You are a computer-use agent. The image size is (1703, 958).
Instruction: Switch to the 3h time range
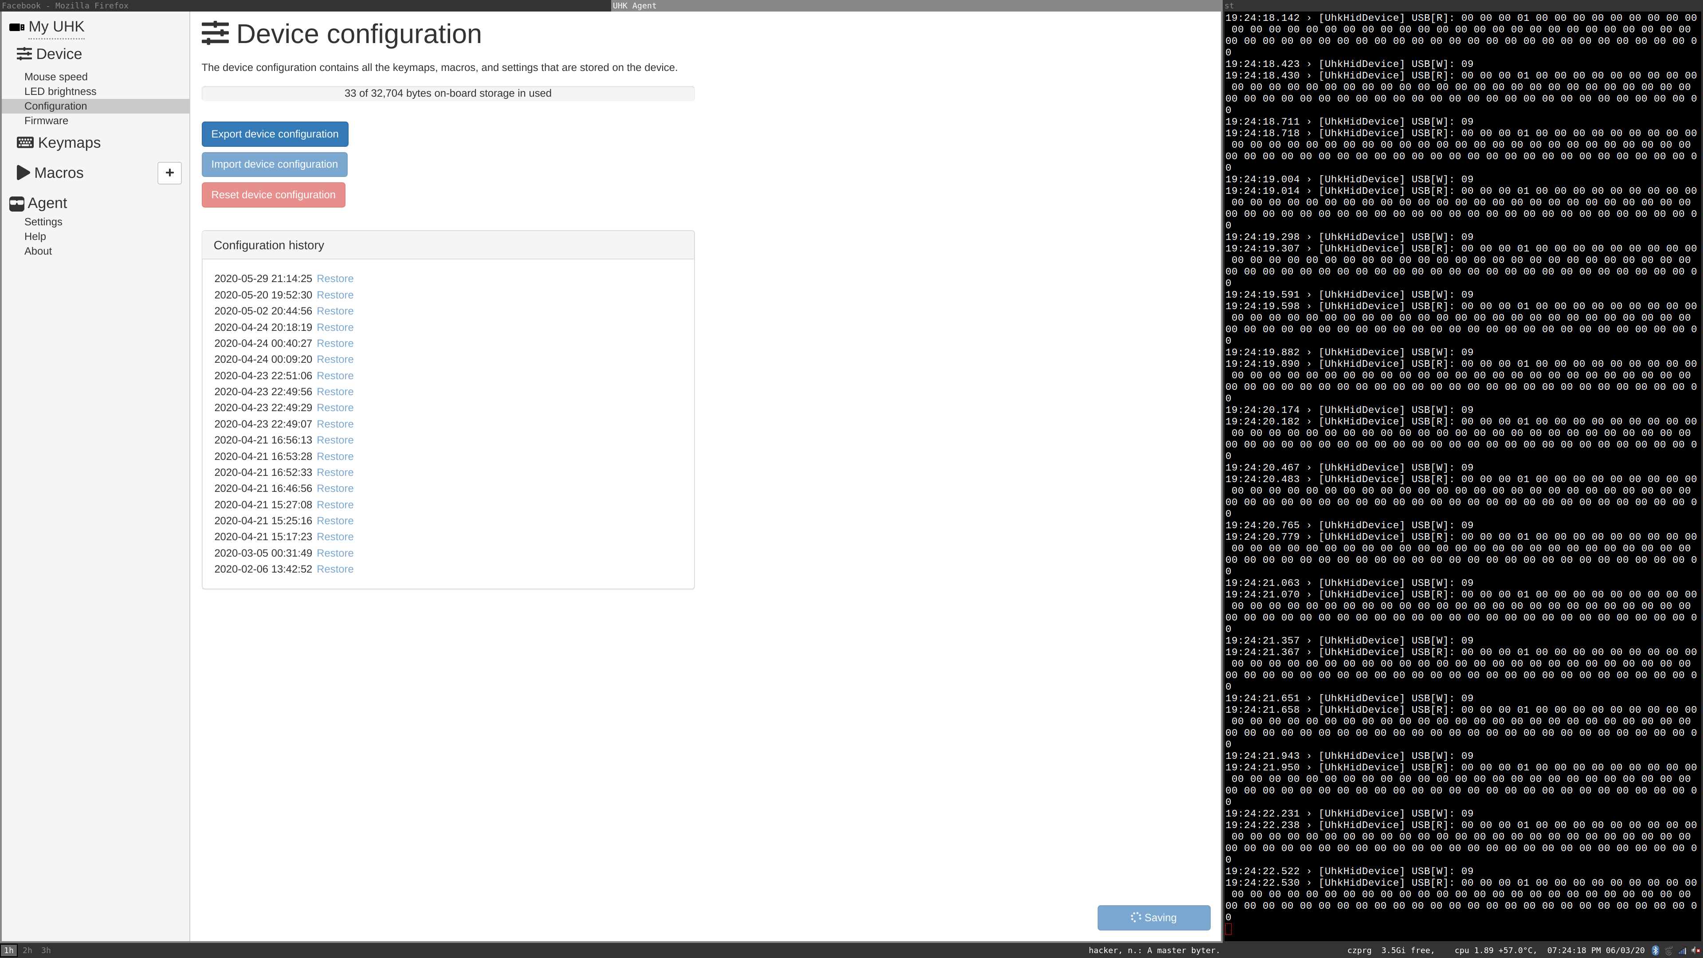pyautogui.click(x=46, y=950)
